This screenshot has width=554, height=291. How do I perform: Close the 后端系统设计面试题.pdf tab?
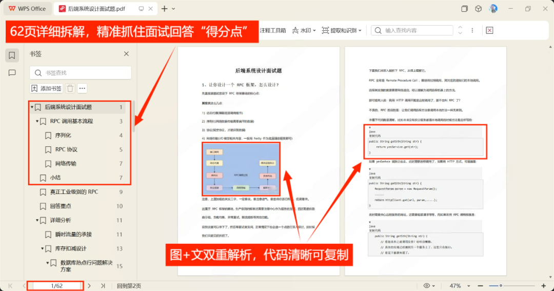pyautogui.click(x=150, y=9)
